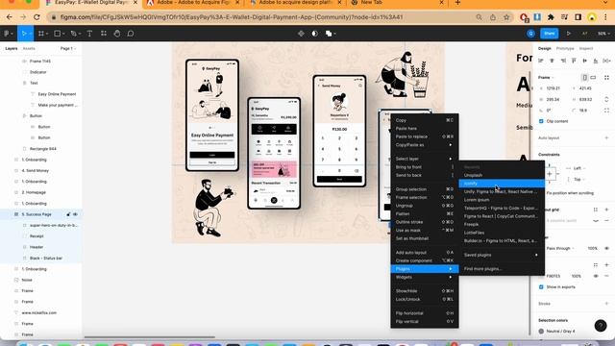Choose Group selection in context menu
The image size is (615, 346).
pyautogui.click(x=425, y=189)
